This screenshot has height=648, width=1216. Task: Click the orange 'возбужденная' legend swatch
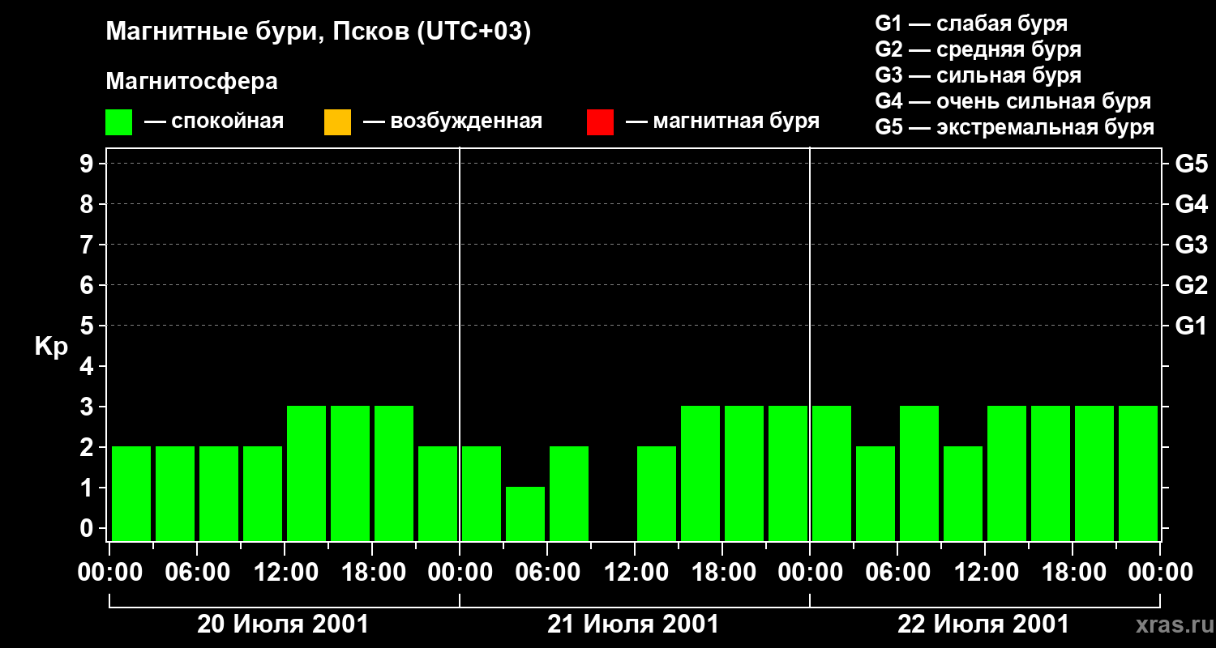(x=337, y=122)
